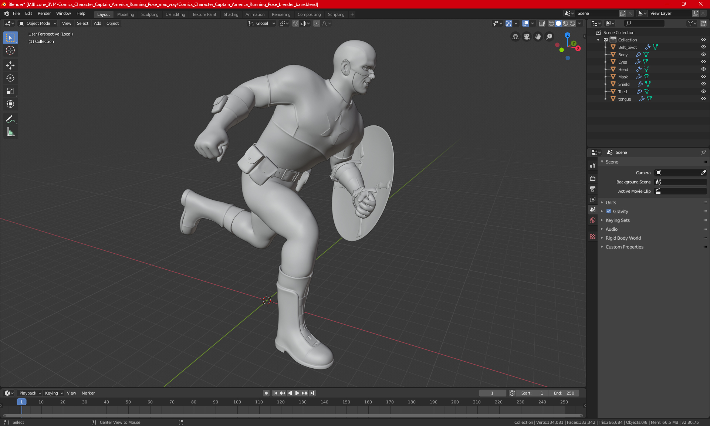Screen dimensions: 710x426
Task: Open the Keying dropdown in timeline
Action: coord(54,393)
